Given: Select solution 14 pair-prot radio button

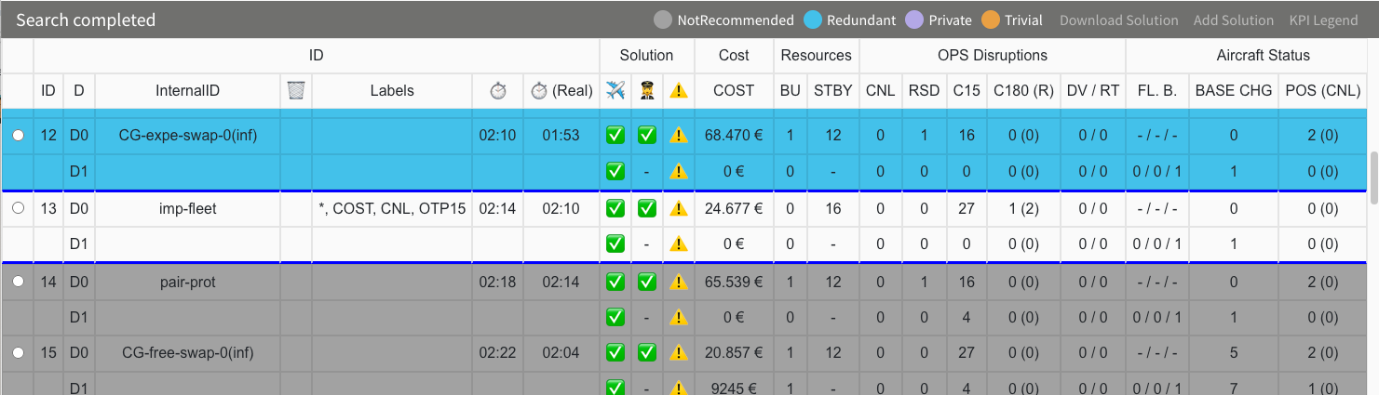Looking at the screenshot, I should click(x=18, y=282).
